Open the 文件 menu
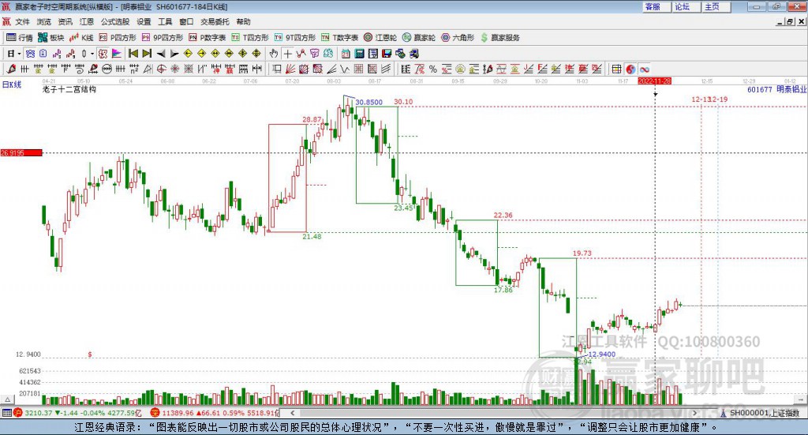 (22, 21)
